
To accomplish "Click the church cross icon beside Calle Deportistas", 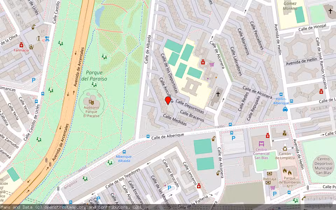I will 218,93.
